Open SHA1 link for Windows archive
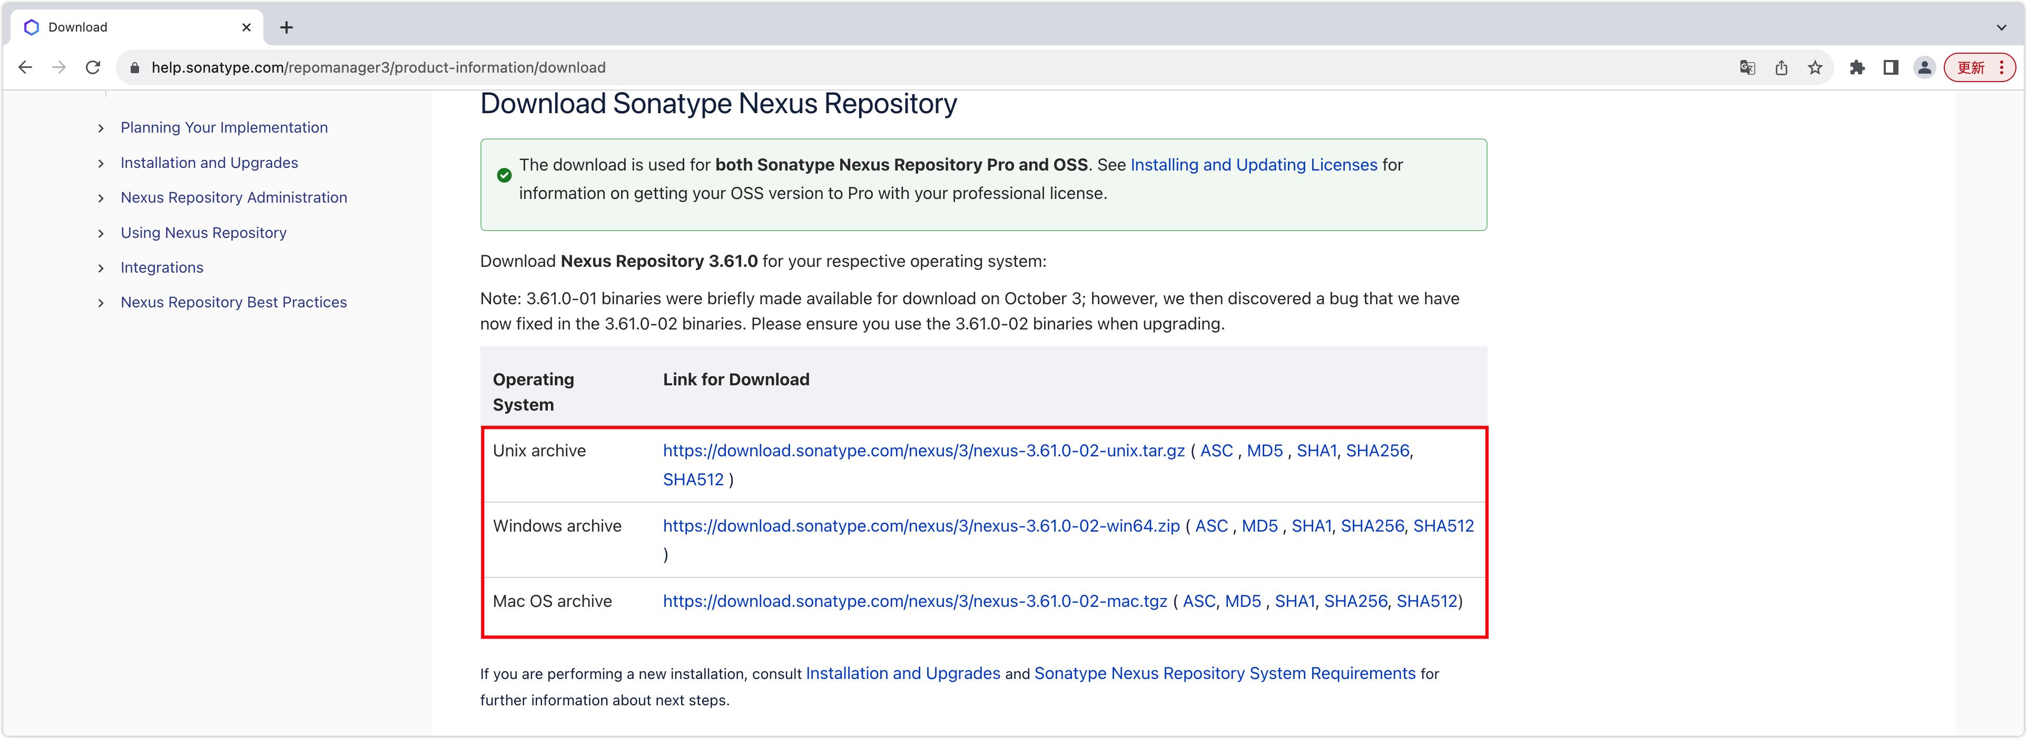The width and height of the screenshot is (2027, 739). click(1312, 526)
